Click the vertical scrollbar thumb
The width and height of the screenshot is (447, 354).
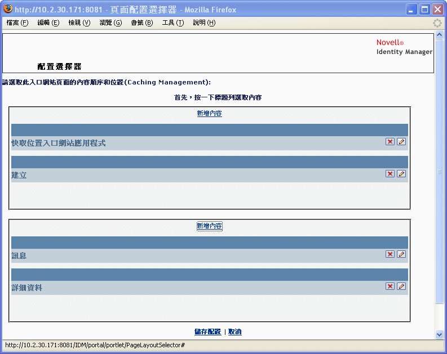[439, 172]
